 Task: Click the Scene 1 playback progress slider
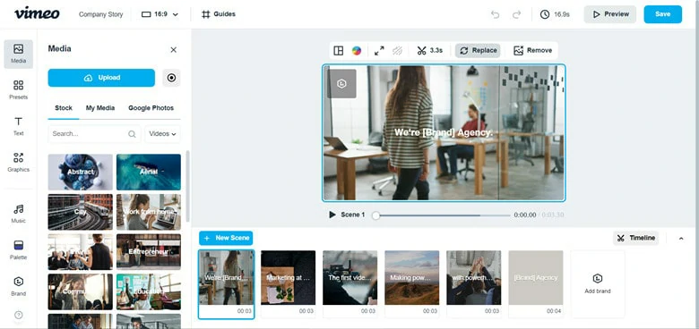[443, 215]
